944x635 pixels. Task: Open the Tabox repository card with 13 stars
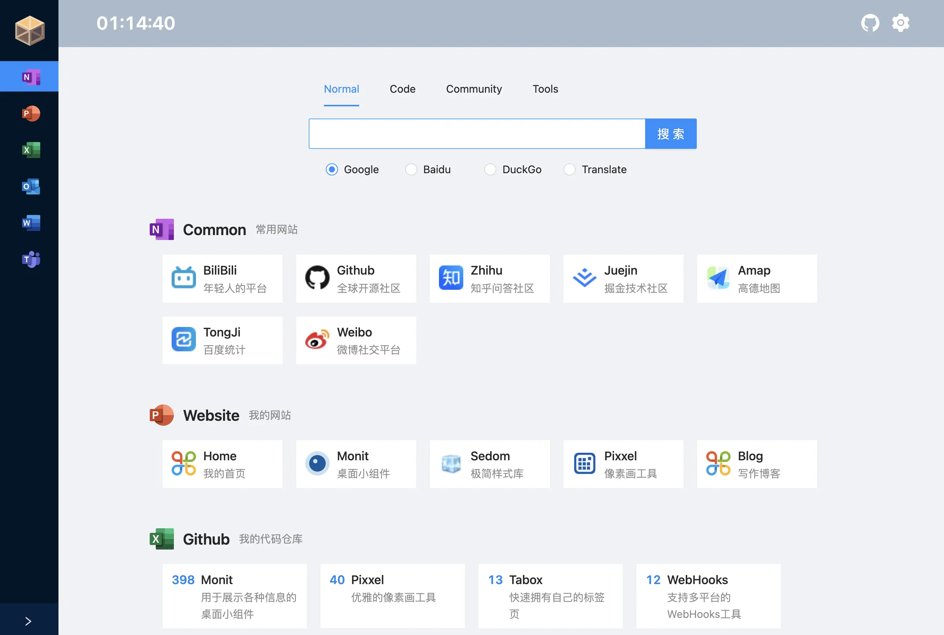(x=550, y=596)
